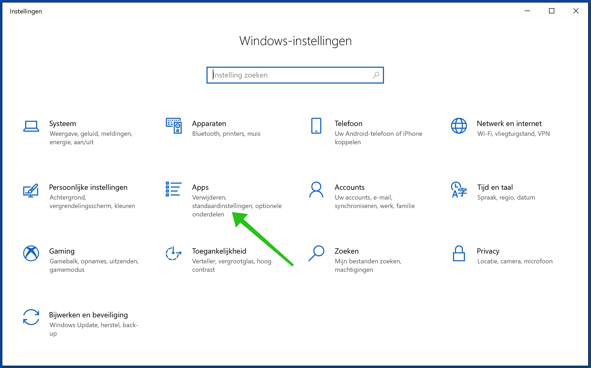
Task: Open the Telefoon settings title
Action: pos(349,123)
